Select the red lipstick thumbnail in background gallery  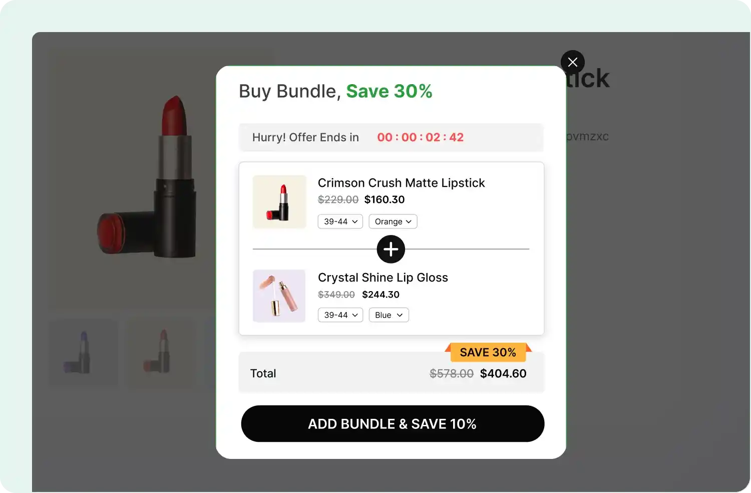160,353
